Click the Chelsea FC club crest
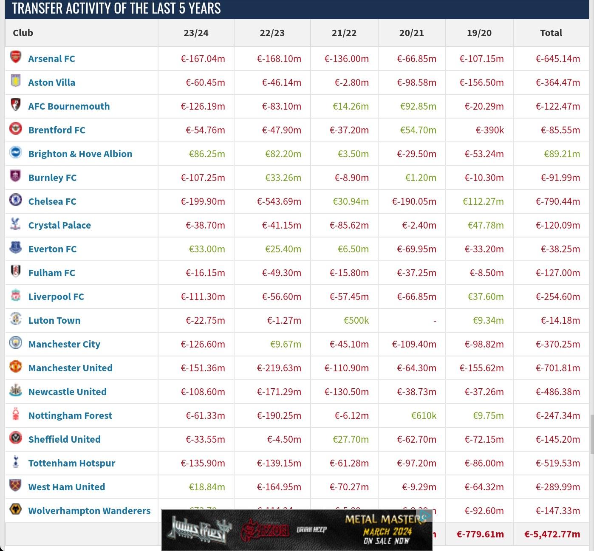Image resolution: width=594 pixels, height=551 pixels. [x=16, y=200]
